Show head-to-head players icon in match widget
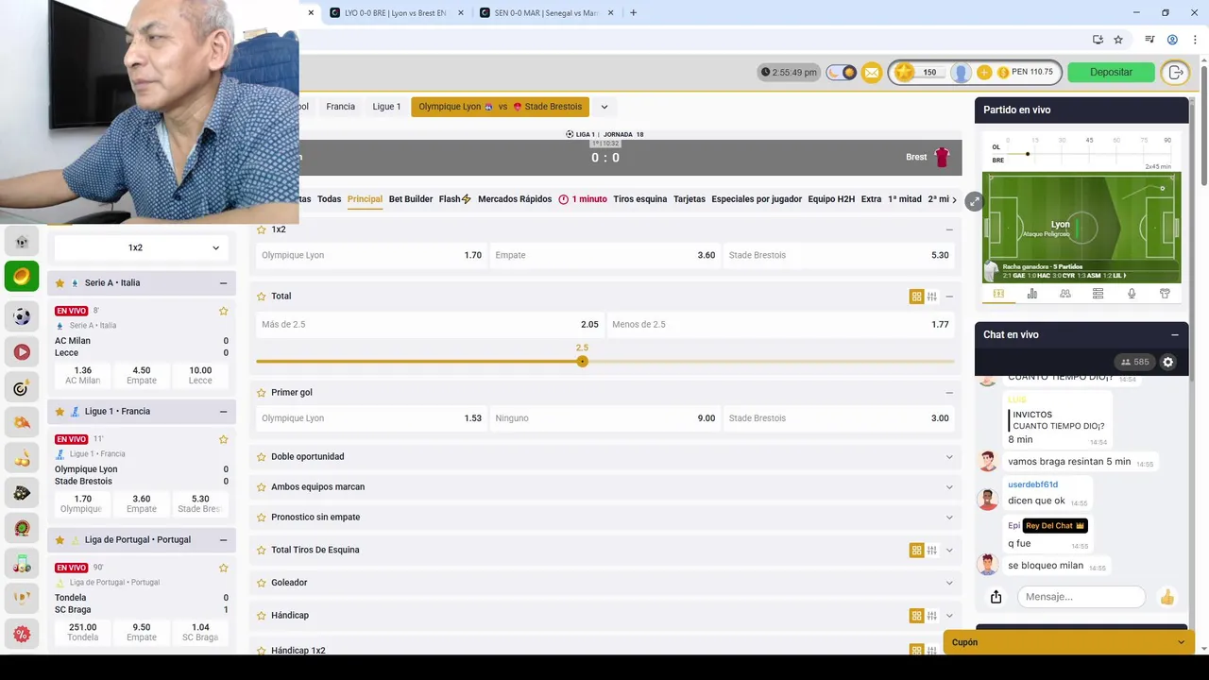The width and height of the screenshot is (1209, 680). pos(1065,294)
